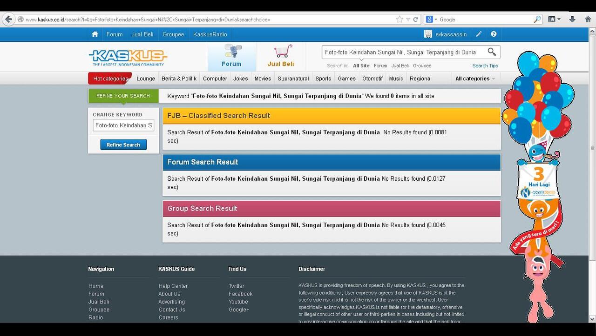Open the Regional category
Screen dimensions: 596x336
pos(420,79)
